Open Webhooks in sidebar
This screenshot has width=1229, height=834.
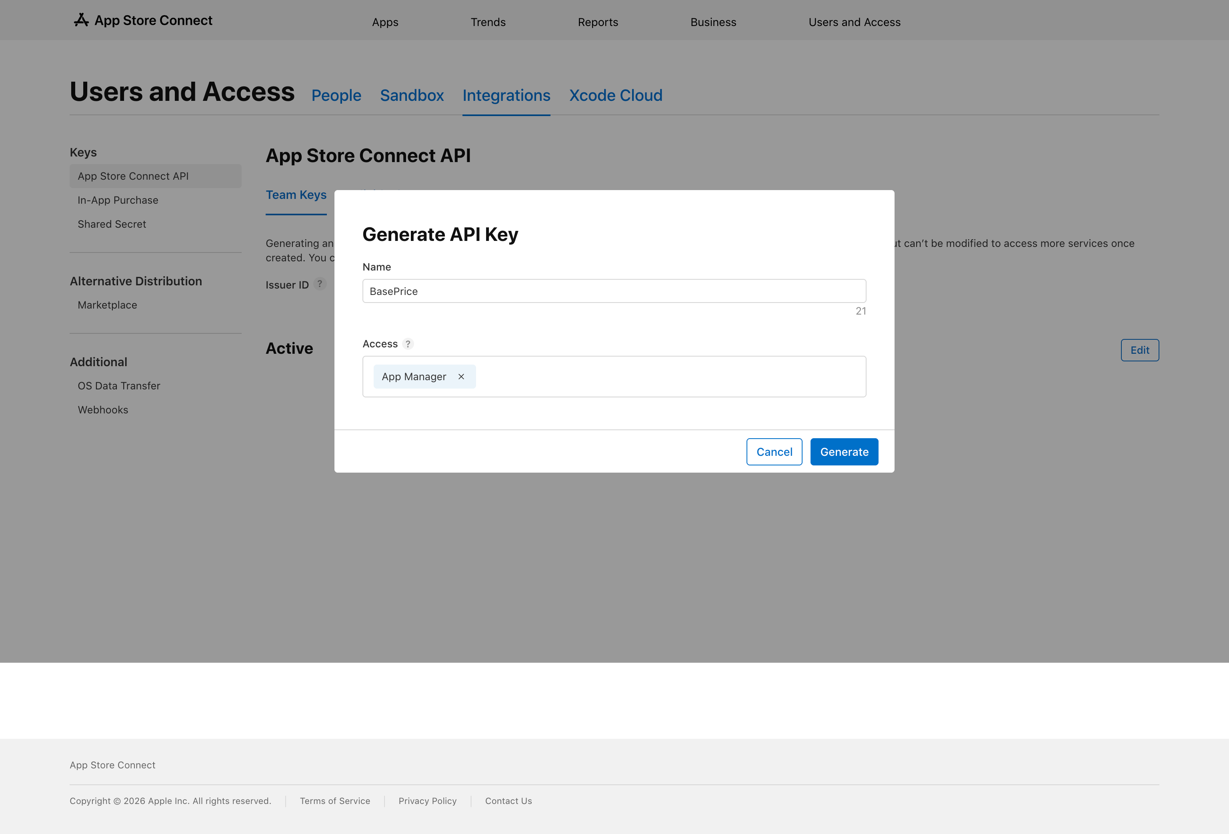tap(103, 410)
